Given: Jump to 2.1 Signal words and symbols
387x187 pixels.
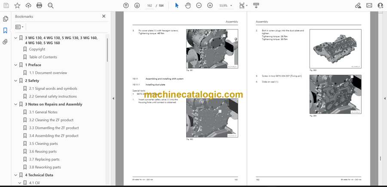Looking at the screenshot, I should [x=53, y=89].
